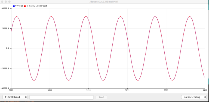Click the -20000.0 y-axis label

click(x=5, y=68)
